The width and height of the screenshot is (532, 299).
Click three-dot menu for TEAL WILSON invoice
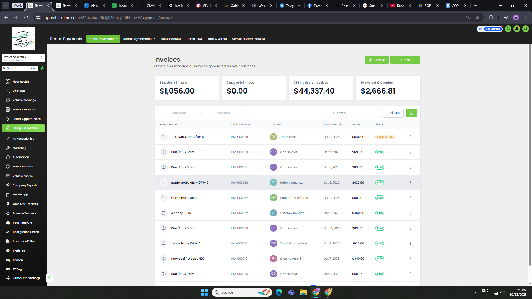click(x=410, y=137)
